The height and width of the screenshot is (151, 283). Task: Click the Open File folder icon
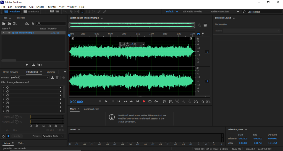tap(4, 24)
